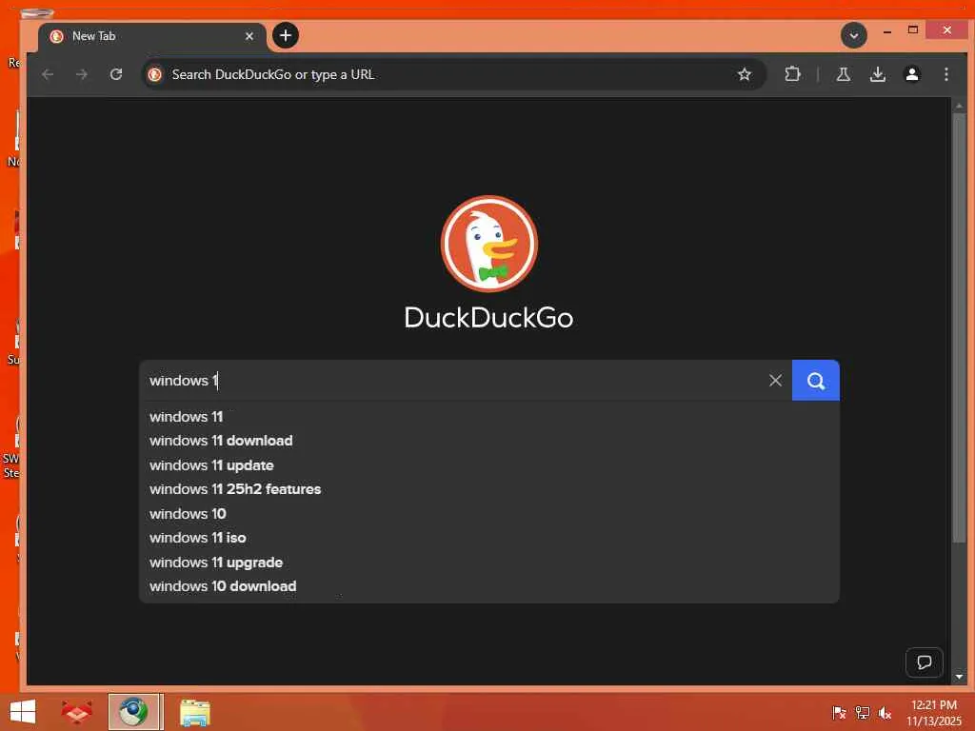Screen dimensions: 975x731
Task: Submit search with blue magnifier button
Action: (816, 381)
